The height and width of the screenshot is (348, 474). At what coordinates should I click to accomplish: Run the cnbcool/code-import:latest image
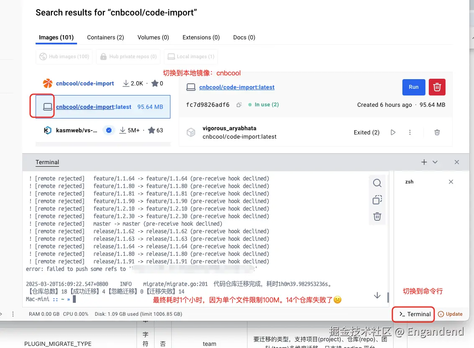(x=414, y=87)
